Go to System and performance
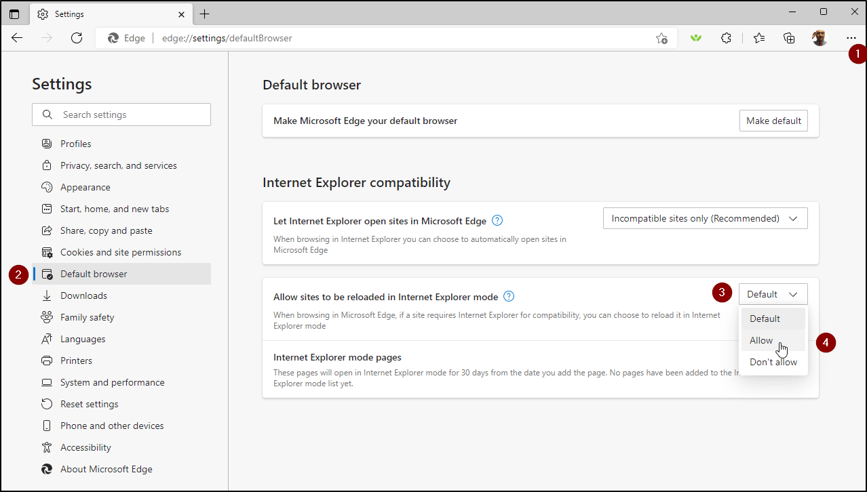 [121, 382]
